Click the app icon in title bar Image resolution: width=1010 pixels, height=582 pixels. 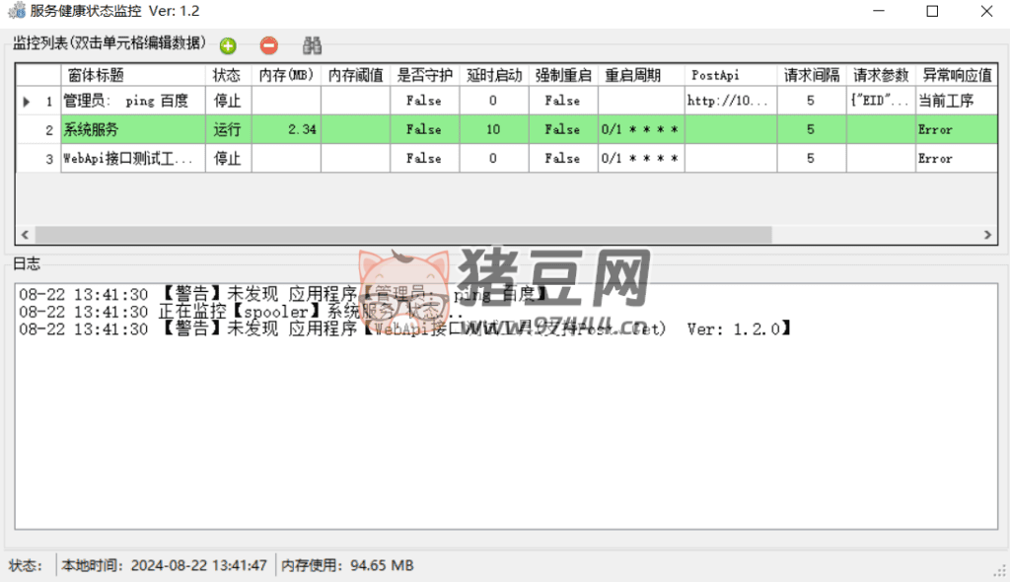(16, 11)
